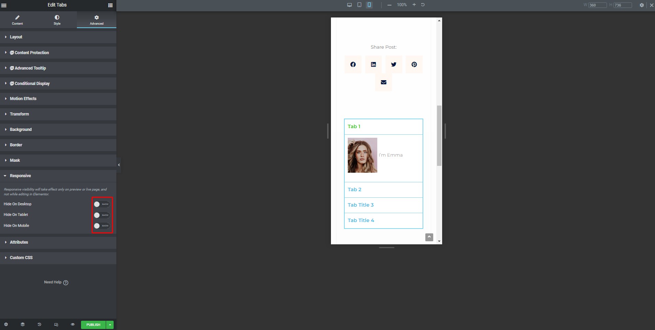Collapse the Responsive section

[58, 176]
